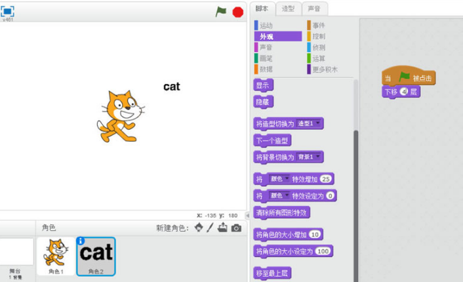The height and width of the screenshot is (282, 463).
Task: Switch to the 脚本 tab
Action: tap(262, 9)
